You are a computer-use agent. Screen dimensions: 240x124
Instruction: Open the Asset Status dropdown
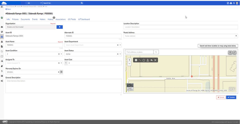click(120, 54)
